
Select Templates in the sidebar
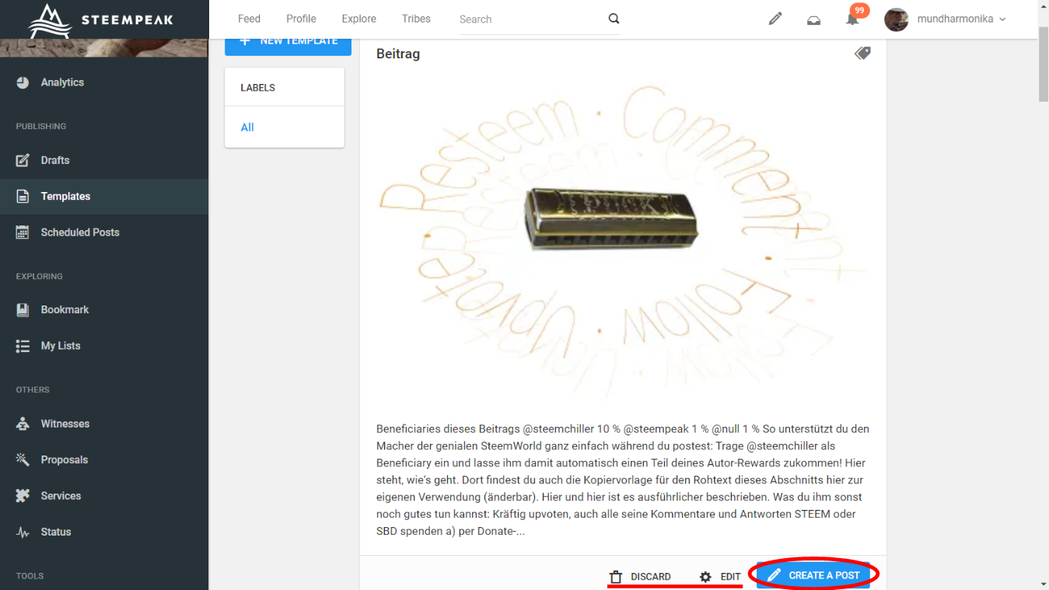104,197
